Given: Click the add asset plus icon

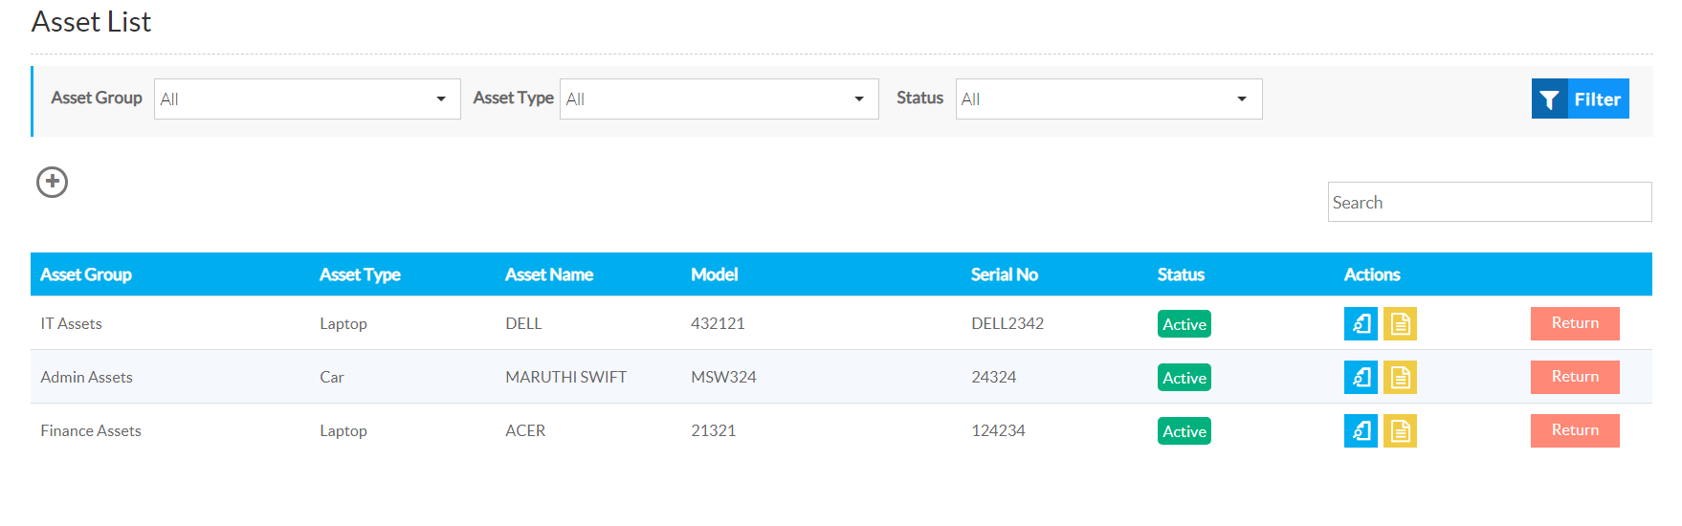Looking at the screenshot, I should (53, 182).
